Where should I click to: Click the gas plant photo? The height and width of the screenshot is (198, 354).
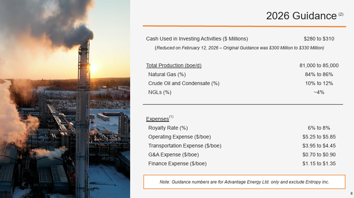(x=65, y=99)
